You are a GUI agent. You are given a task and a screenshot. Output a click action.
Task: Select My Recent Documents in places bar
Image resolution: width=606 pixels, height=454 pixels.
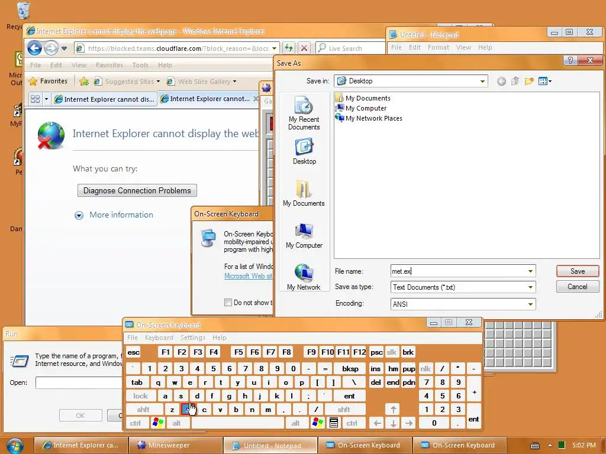(304, 113)
